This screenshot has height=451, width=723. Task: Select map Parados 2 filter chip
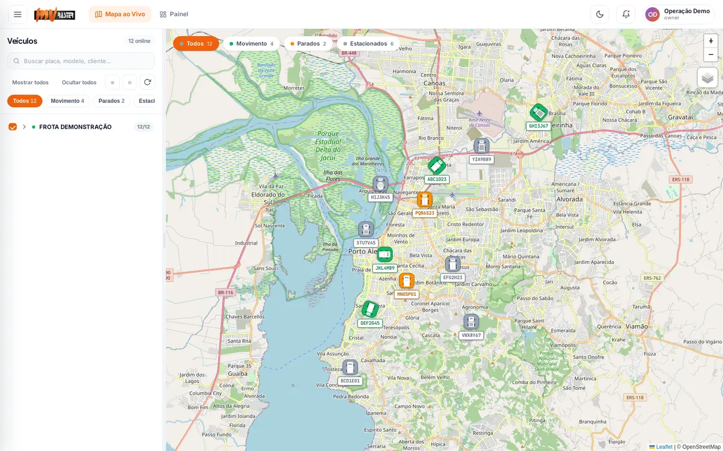[308, 44]
